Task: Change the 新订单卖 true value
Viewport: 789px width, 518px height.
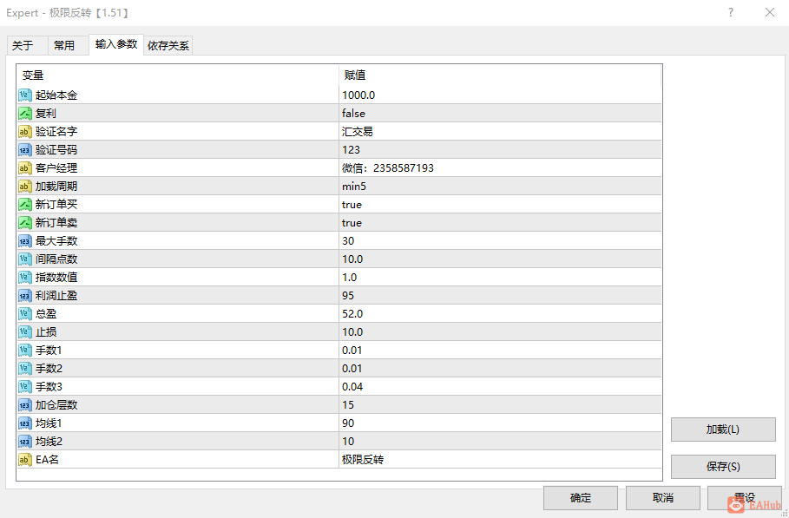Action: click(500, 223)
